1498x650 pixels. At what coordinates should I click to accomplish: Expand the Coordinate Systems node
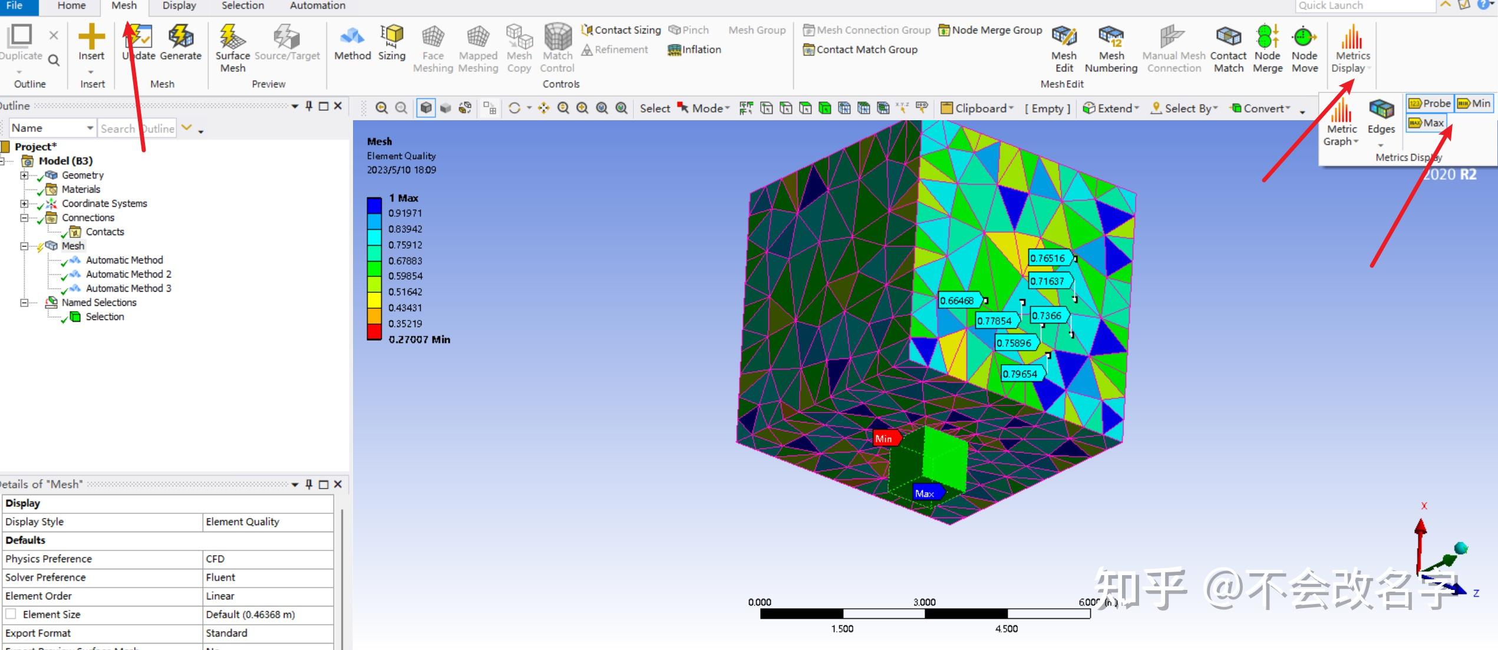tap(24, 203)
